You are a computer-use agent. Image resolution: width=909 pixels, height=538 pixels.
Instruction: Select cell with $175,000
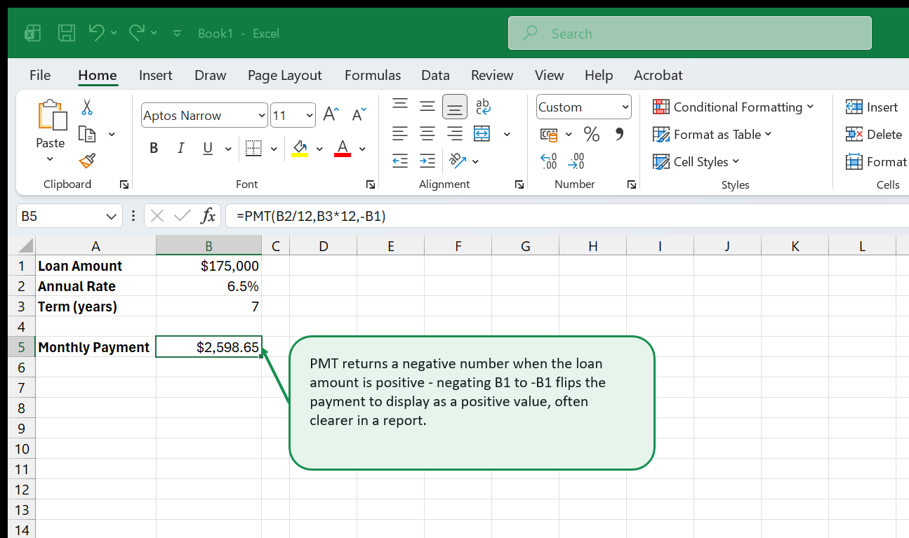pos(208,266)
